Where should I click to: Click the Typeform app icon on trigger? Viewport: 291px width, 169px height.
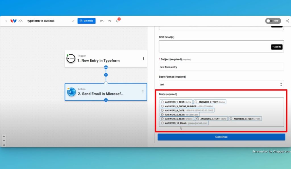coord(71,58)
